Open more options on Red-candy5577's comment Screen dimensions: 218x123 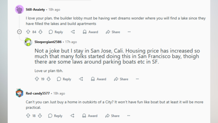pyautogui.click(x=129, y=116)
